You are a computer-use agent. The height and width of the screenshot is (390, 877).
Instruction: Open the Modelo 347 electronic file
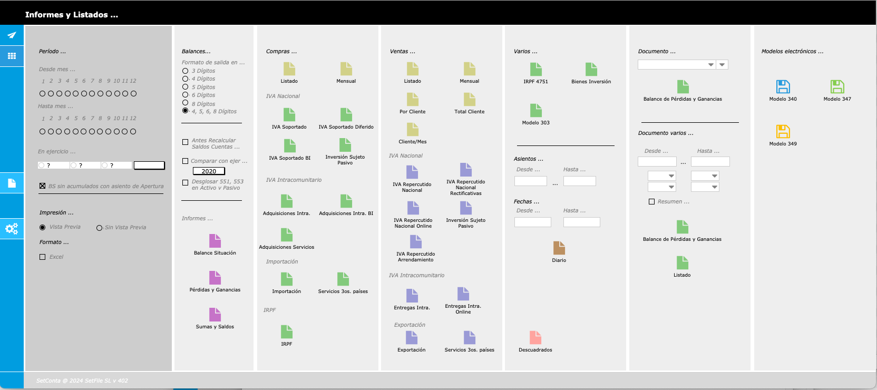click(837, 87)
